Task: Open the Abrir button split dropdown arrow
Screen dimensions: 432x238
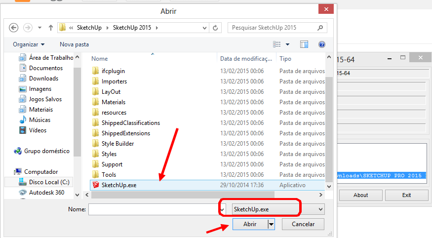Action: point(272,224)
